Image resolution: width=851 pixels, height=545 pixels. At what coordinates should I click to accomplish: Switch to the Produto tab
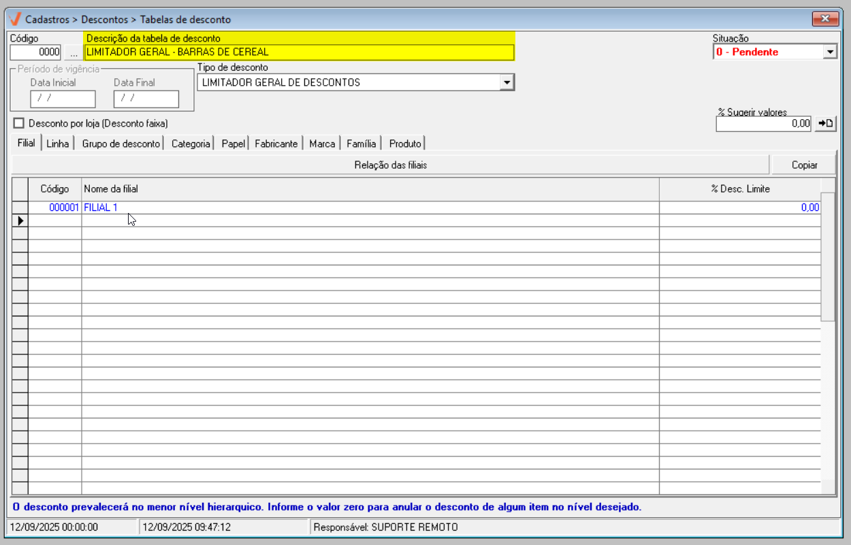click(405, 144)
